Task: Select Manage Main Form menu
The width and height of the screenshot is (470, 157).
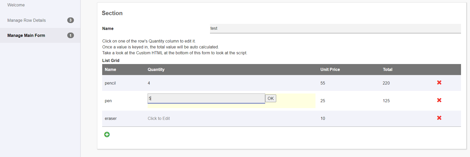Action: coord(26,35)
